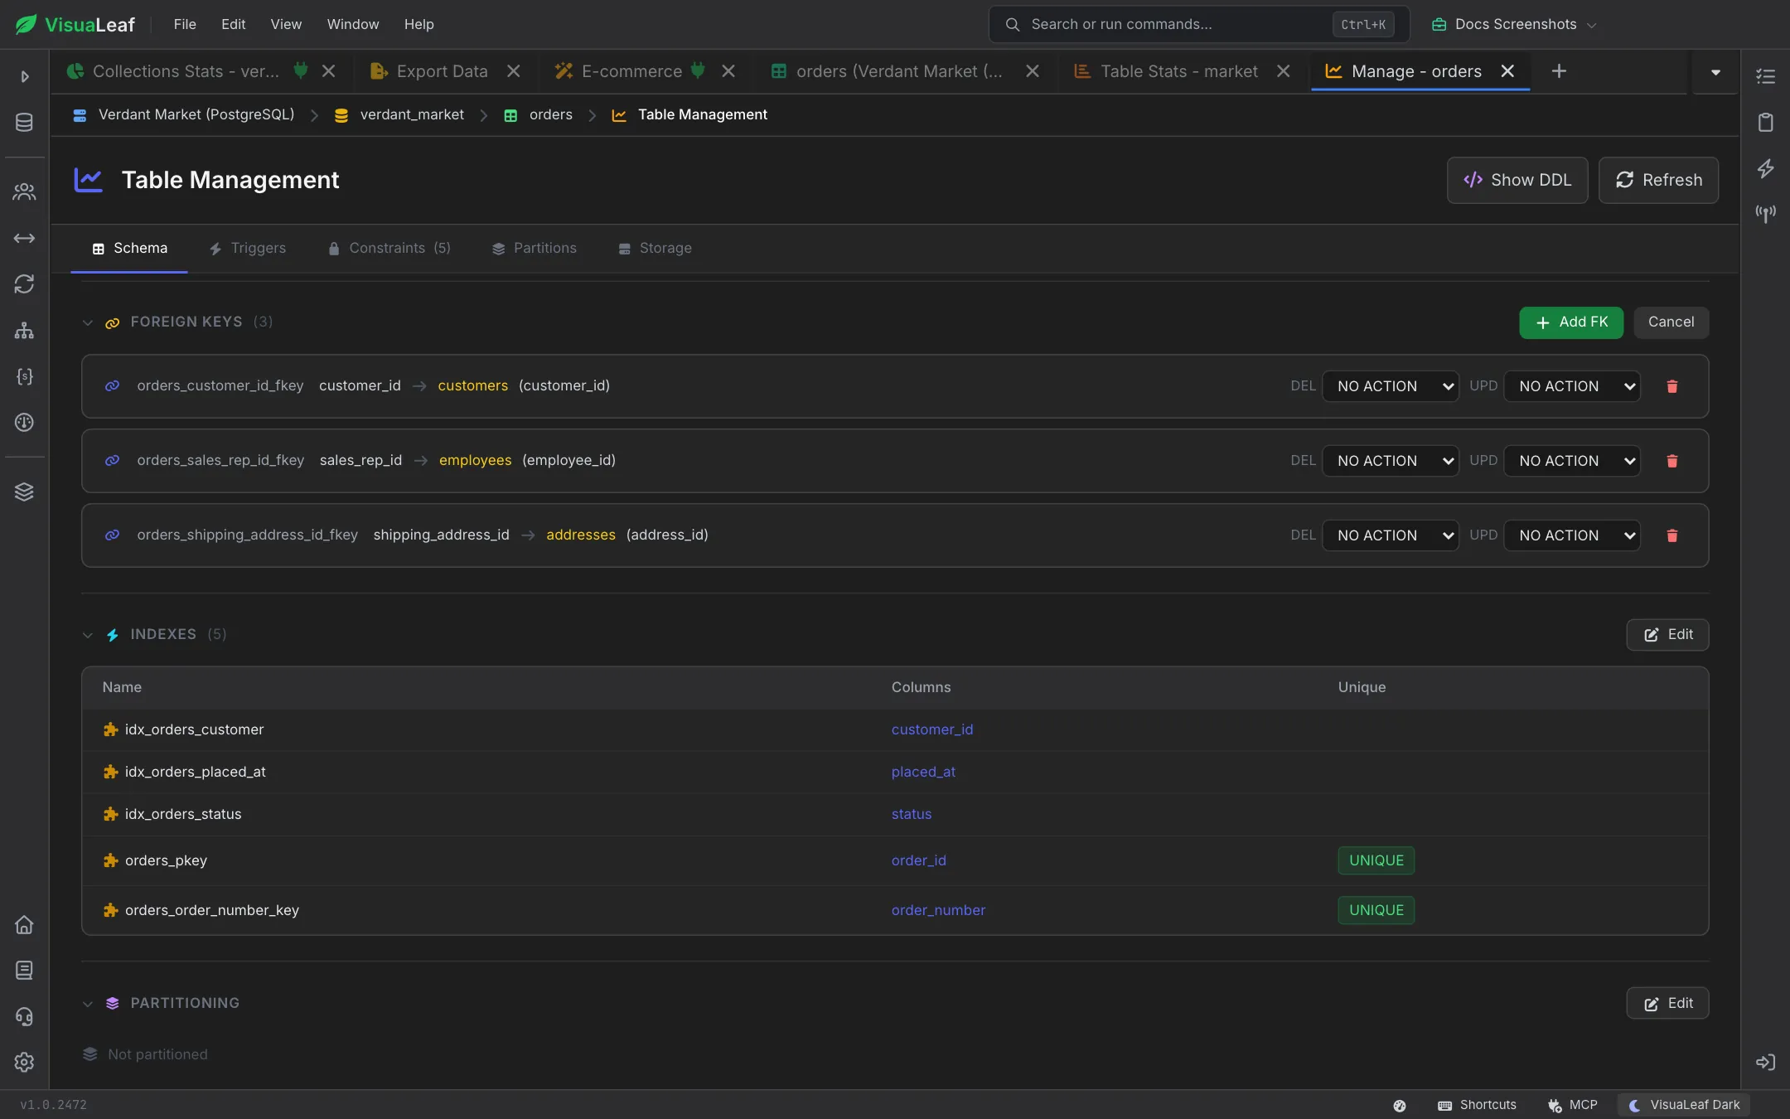Switch to the Constraints tab

(x=389, y=248)
